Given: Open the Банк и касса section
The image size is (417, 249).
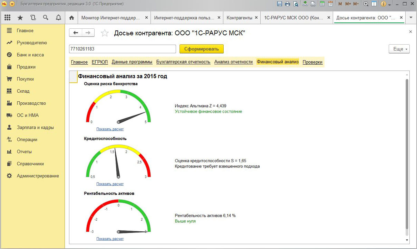Looking at the screenshot, I should click(x=32, y=55).
